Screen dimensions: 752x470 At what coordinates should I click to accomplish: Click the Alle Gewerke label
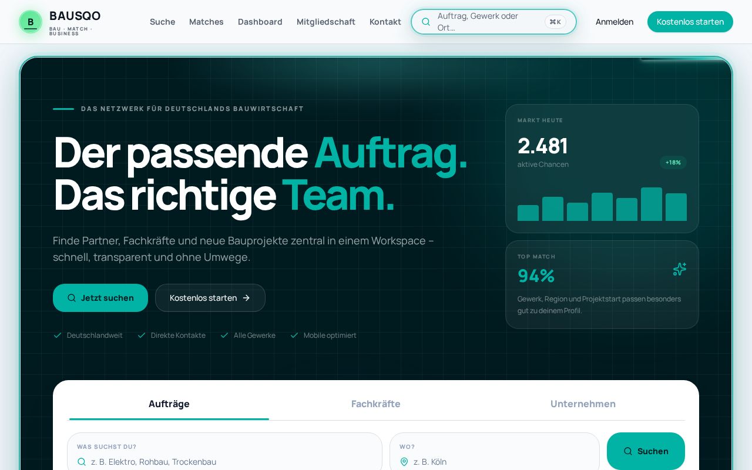[x=254, y=335]
